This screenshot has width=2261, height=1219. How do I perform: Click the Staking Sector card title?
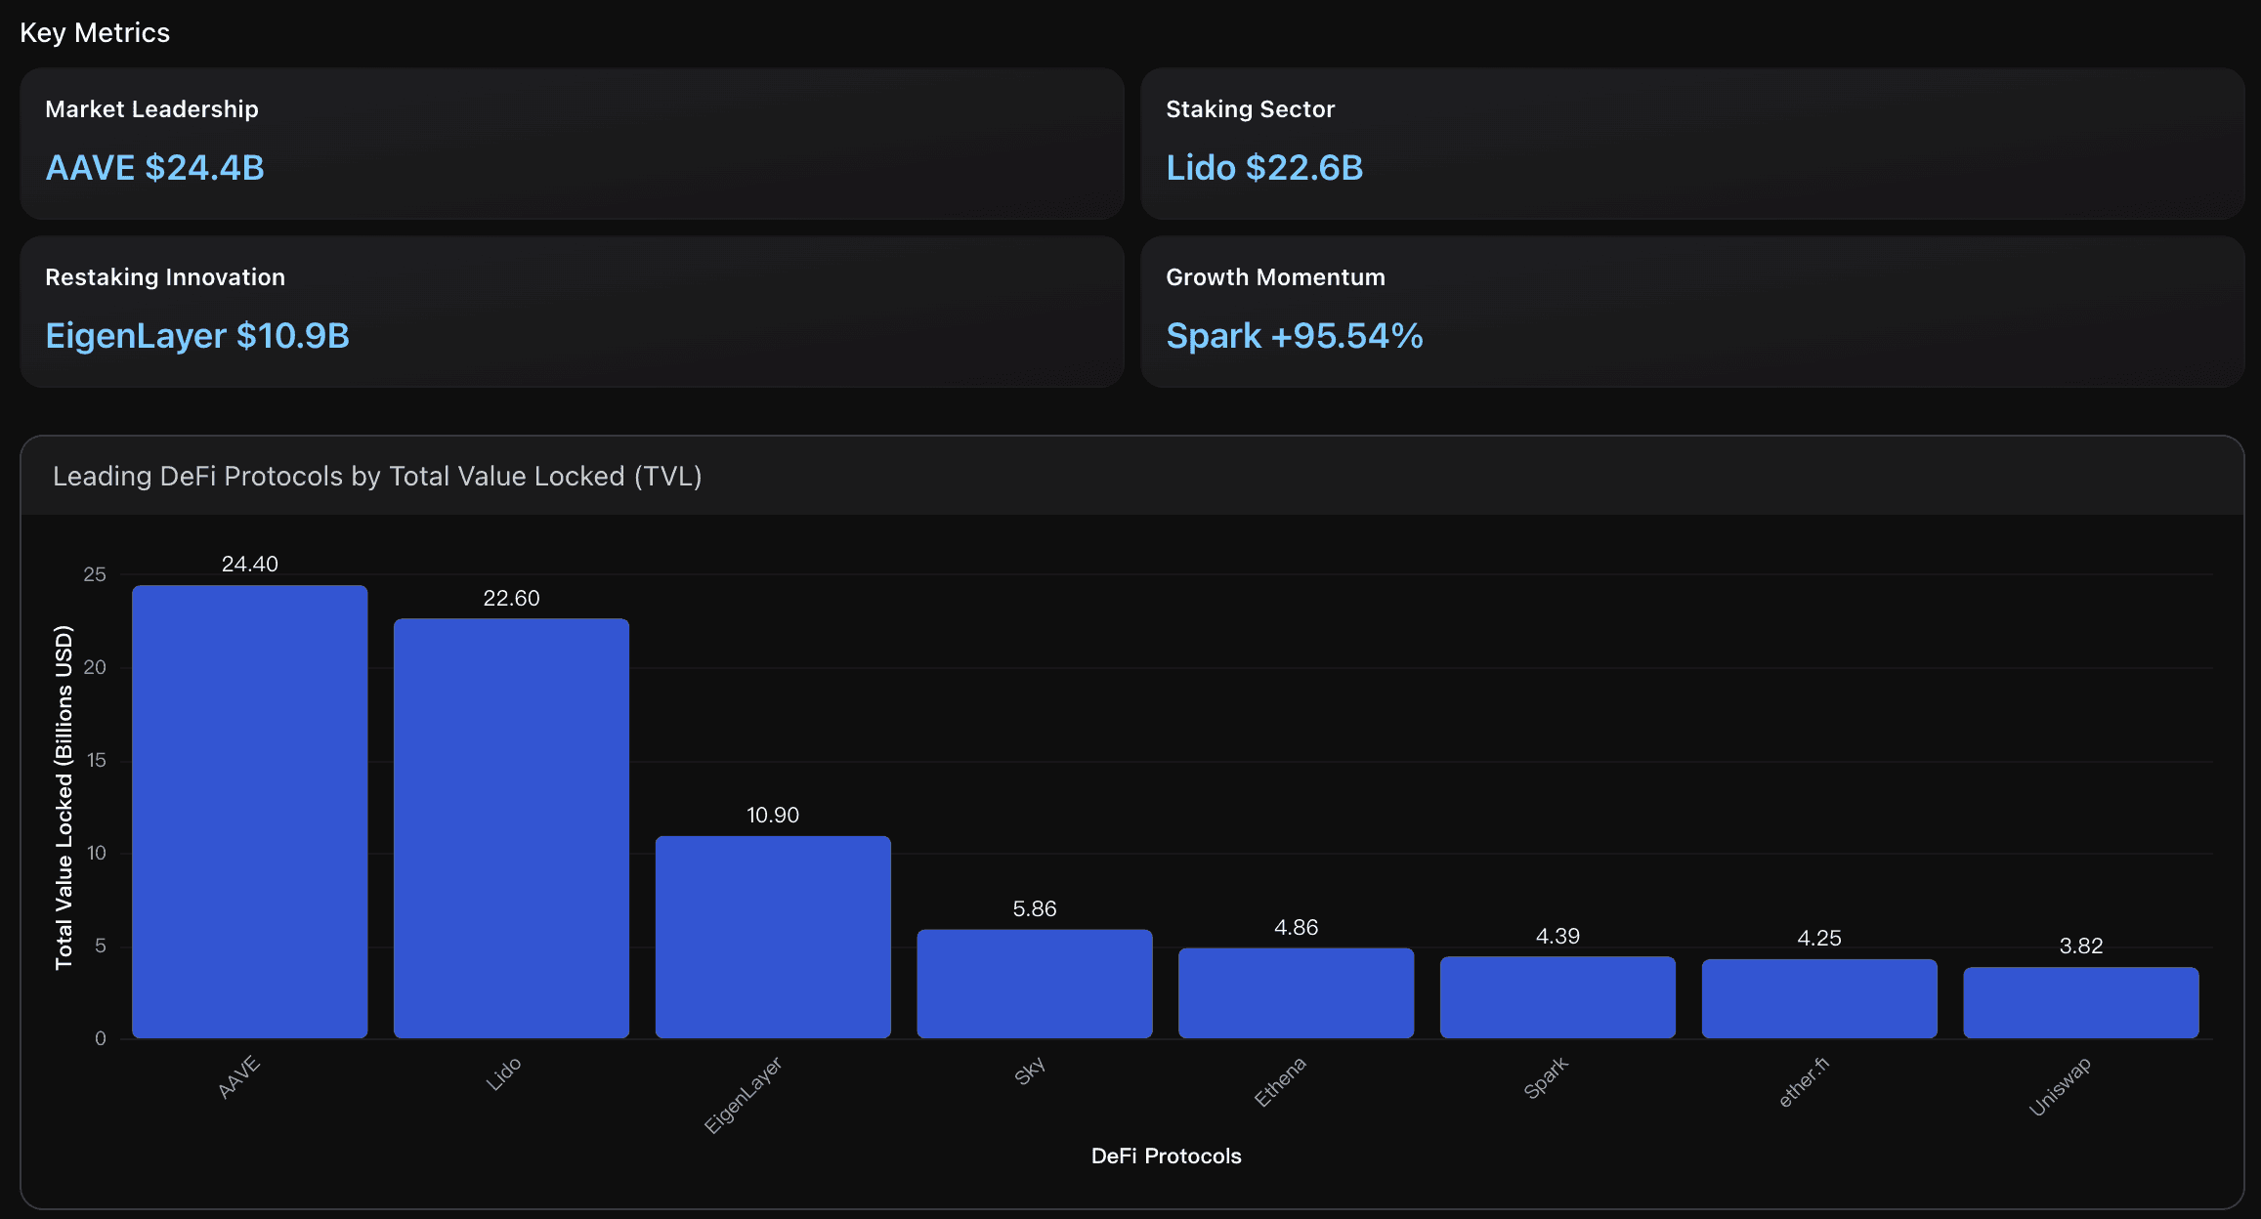1250,109
